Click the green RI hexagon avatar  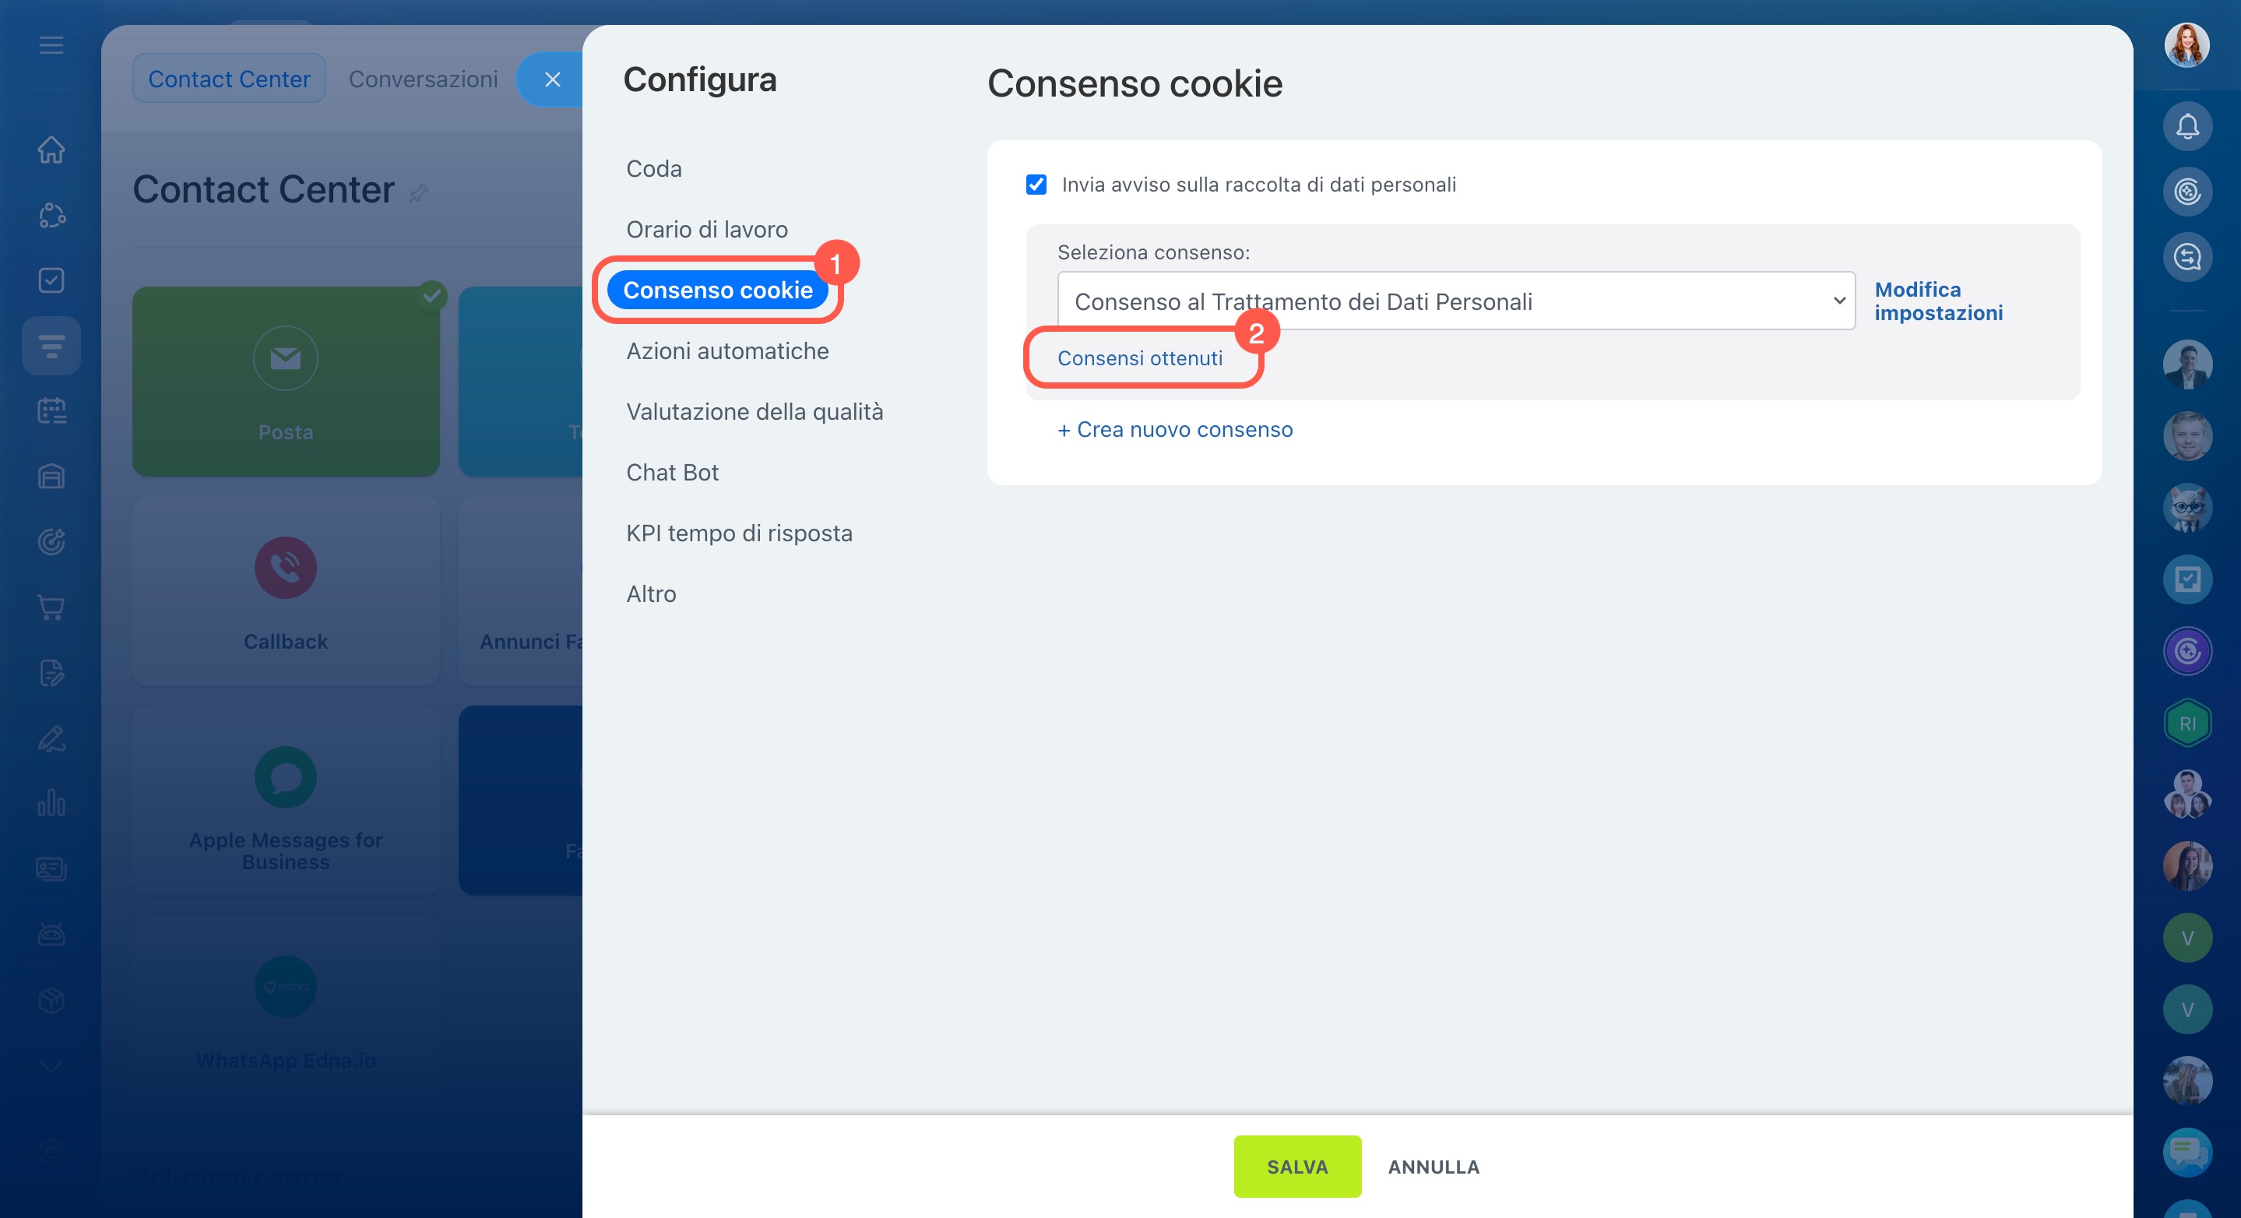[x=2187, y=723]
